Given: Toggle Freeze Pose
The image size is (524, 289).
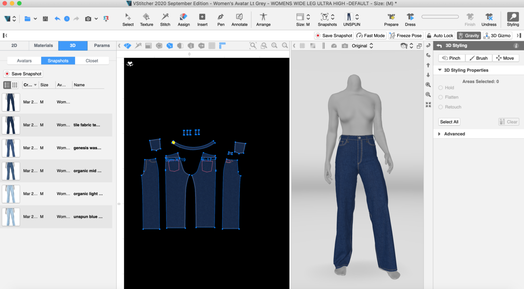Looking at the screenshot, I should (406, 36).
